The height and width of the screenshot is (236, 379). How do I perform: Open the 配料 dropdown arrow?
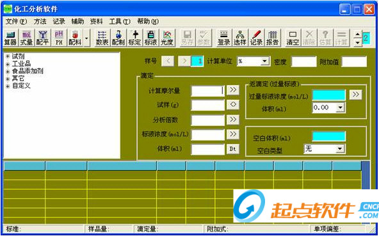point(86,38)
